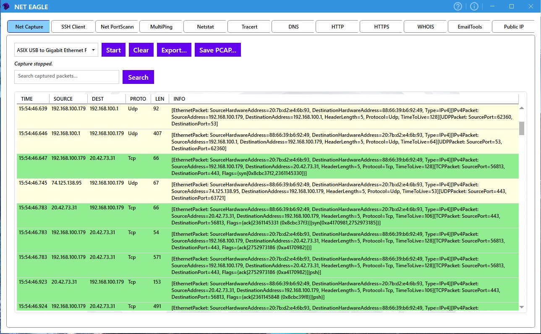Click Save PCAP... button

click(x=217, y=50)
